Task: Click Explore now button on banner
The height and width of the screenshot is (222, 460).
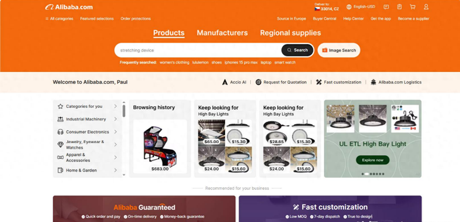Action: point(372,160)
